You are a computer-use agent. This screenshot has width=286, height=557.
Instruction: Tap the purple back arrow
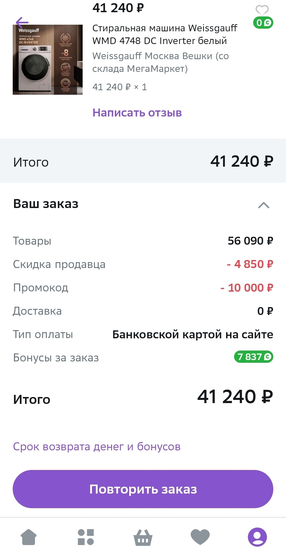tap(22, 22)
